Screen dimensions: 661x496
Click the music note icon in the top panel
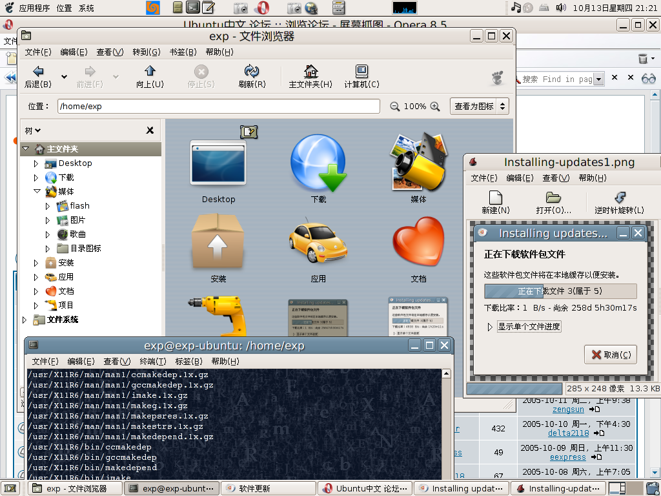pyautogui.click(x=516, y=7)
